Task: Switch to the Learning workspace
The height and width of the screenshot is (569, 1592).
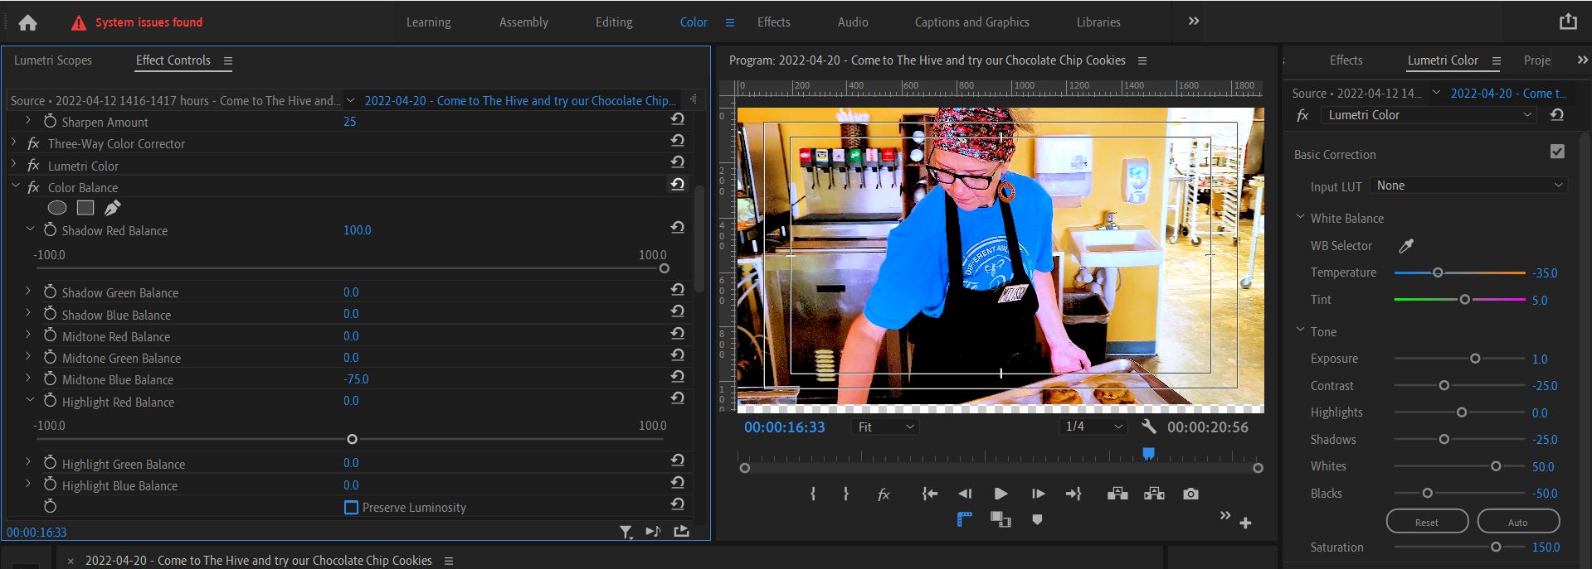Action: point(428,22)
